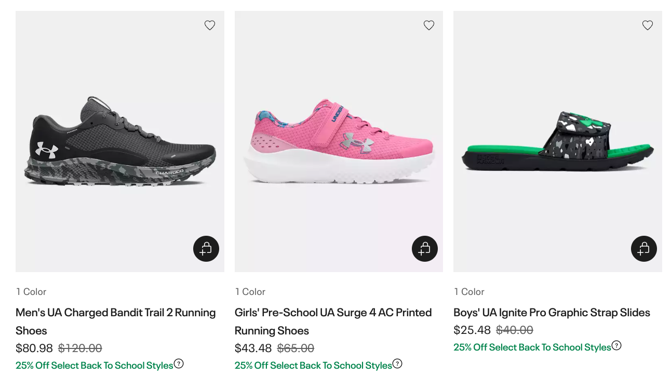Screen dimensions: 671x377
Task: Add Girls' UA Surge 4 shoe to wishlist
Action: [429, 25]
